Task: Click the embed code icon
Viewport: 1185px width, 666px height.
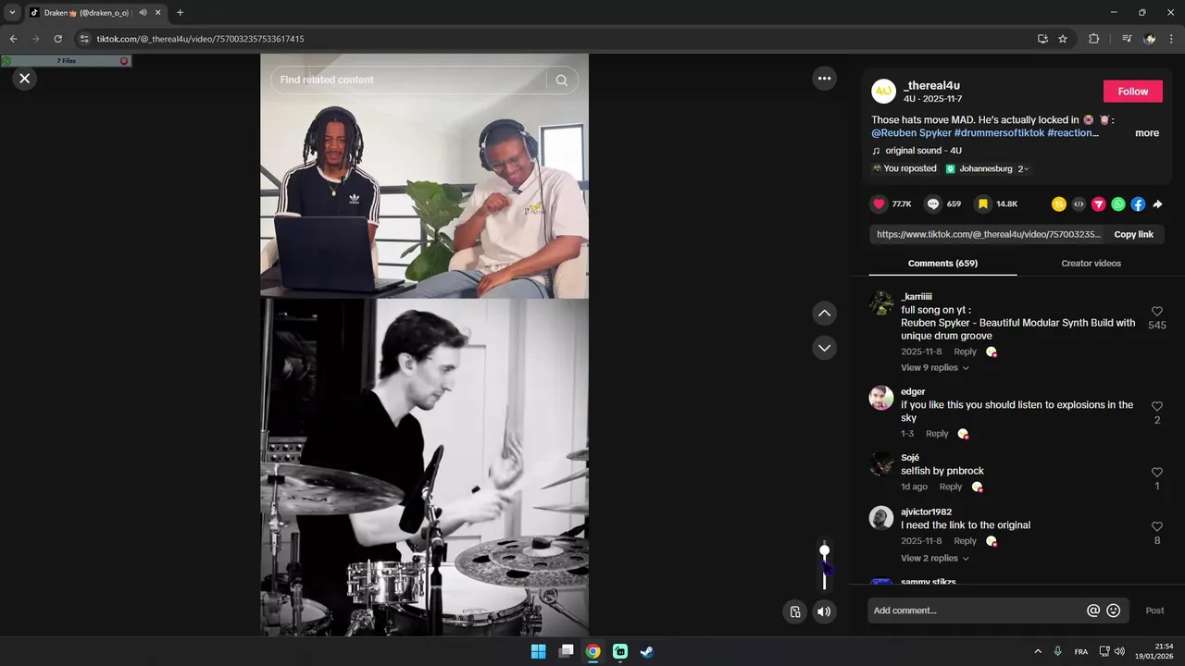Action: [x=1079, y=204]
